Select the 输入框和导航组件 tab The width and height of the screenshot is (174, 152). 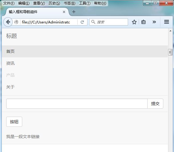tap(37, 12)
